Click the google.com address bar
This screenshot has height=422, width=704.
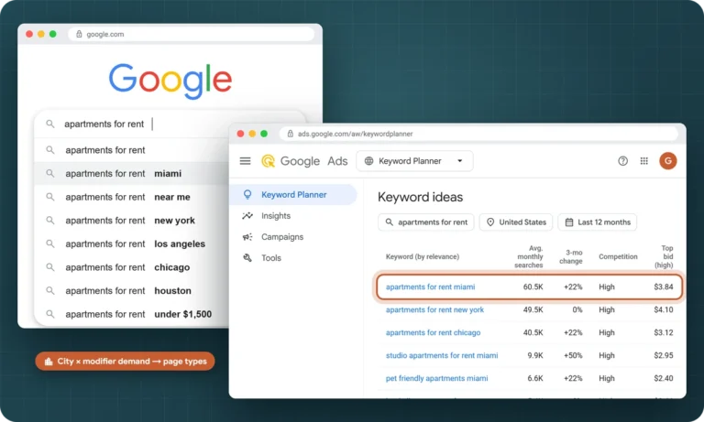point(191,34)
